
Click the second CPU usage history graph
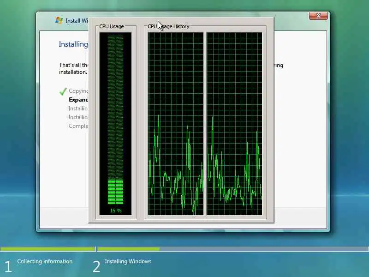(234, 124)
